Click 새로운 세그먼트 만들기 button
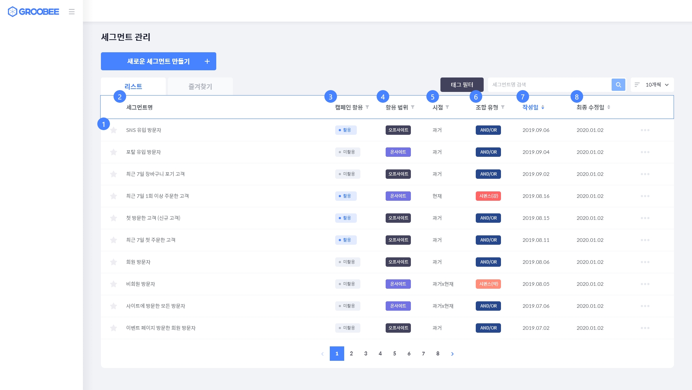Viewport: 692px width, 390px height. (158, 61)
